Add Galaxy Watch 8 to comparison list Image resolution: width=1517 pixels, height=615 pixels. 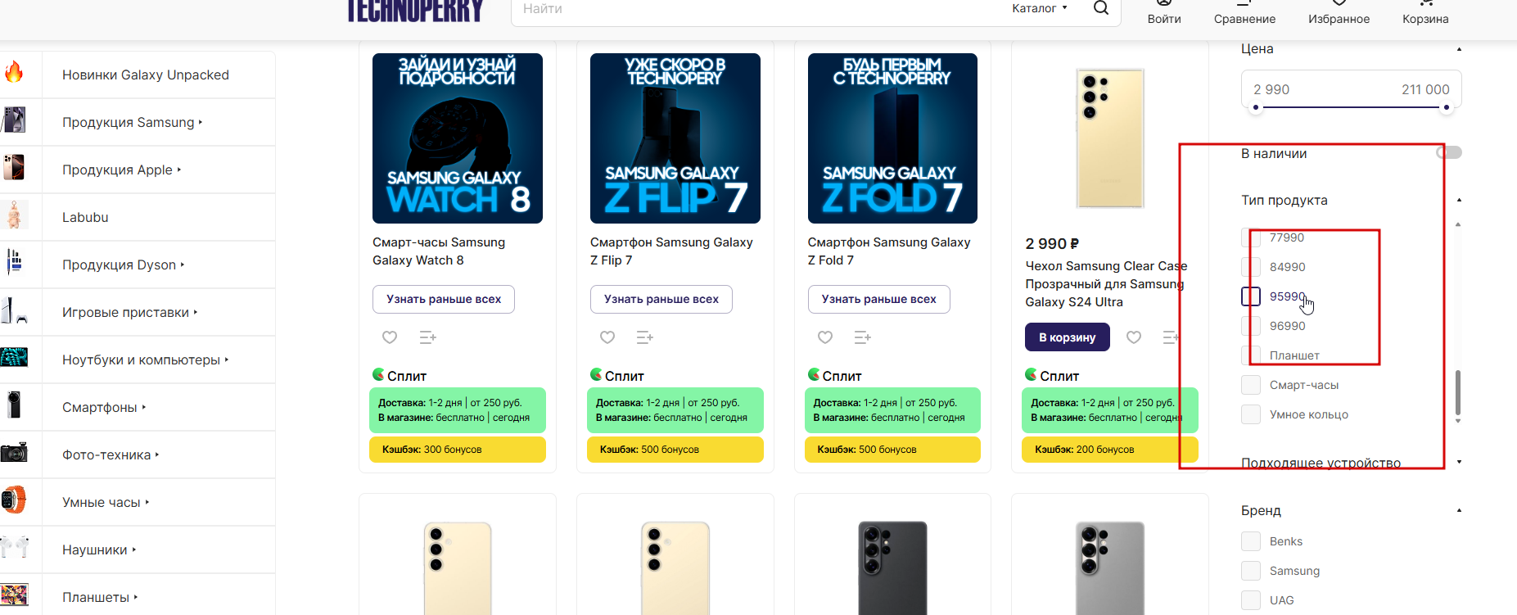[x=427, y=337]
